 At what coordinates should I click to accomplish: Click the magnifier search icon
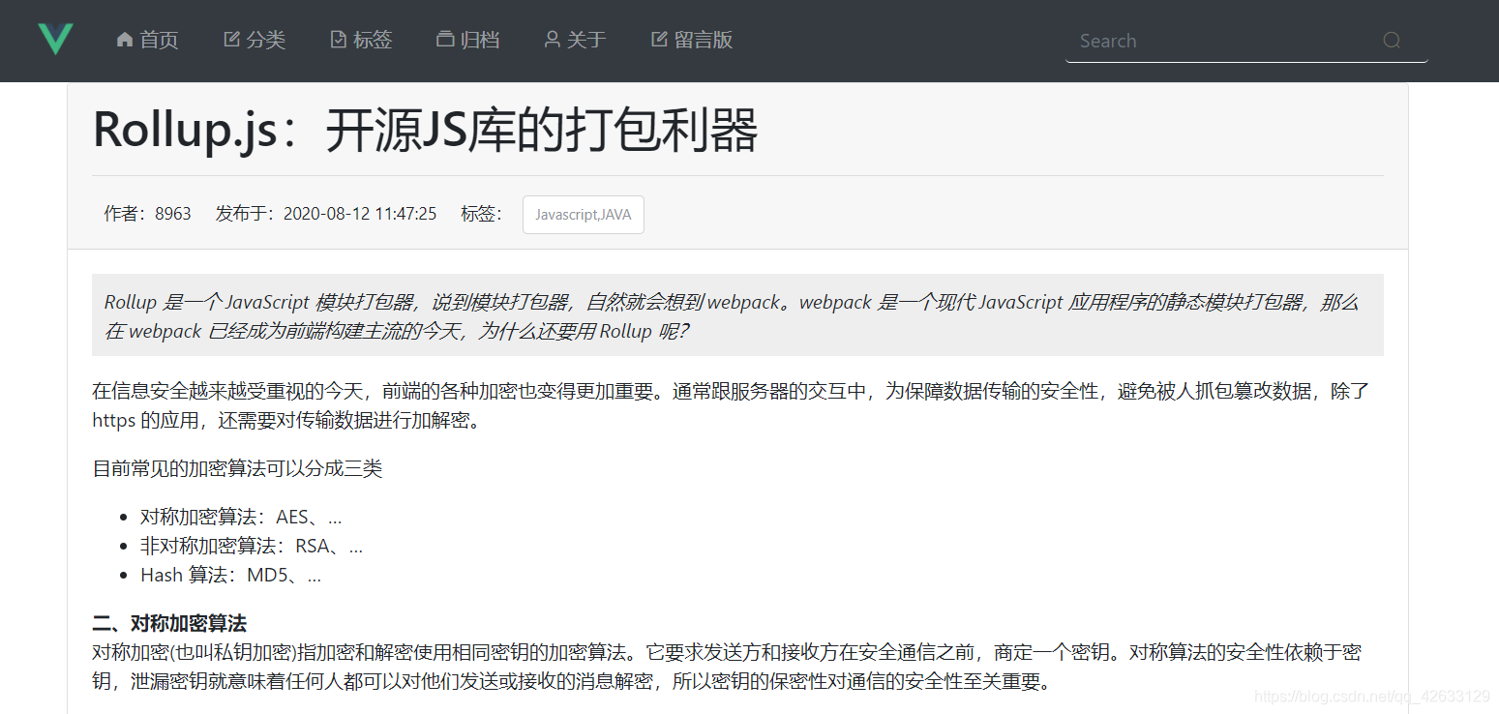click(x=1392, y=41)
